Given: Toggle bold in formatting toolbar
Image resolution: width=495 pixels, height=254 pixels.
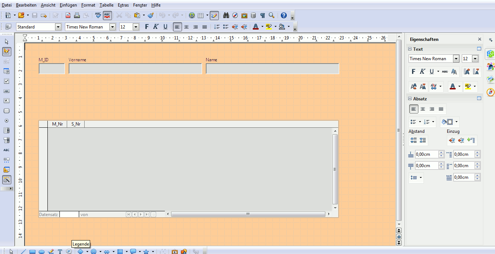Looking at the screenshot, I should tap(147, 27).
